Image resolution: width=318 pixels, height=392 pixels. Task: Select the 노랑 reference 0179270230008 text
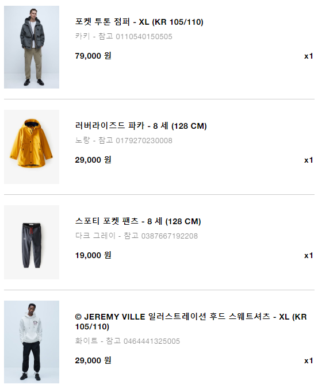tap(124, 140)
